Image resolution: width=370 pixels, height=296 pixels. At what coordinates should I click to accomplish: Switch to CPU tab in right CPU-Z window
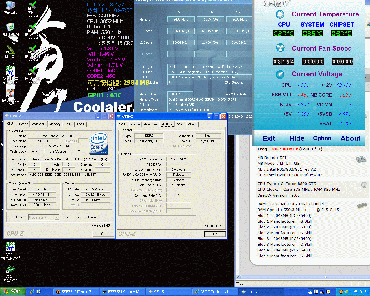tap(122, 124)
